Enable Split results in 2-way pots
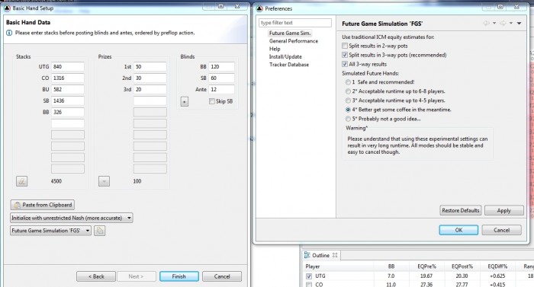The width and height of the screenshot is (534, 287). (345, 46)
